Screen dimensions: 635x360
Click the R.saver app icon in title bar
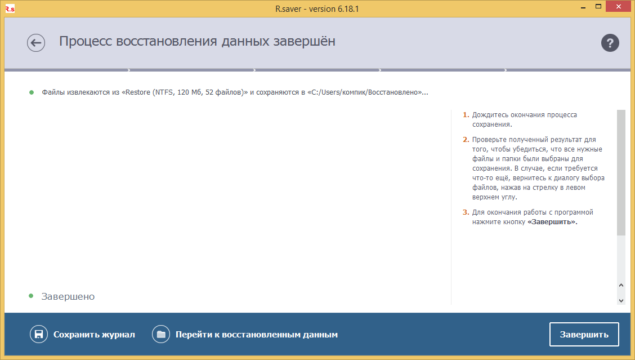10,8
